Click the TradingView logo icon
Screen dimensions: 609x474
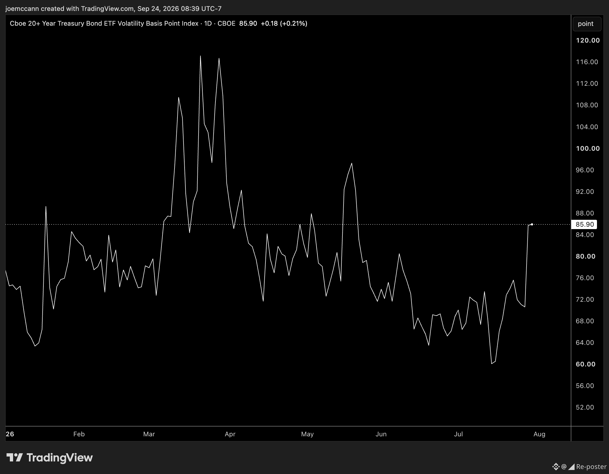14,458
